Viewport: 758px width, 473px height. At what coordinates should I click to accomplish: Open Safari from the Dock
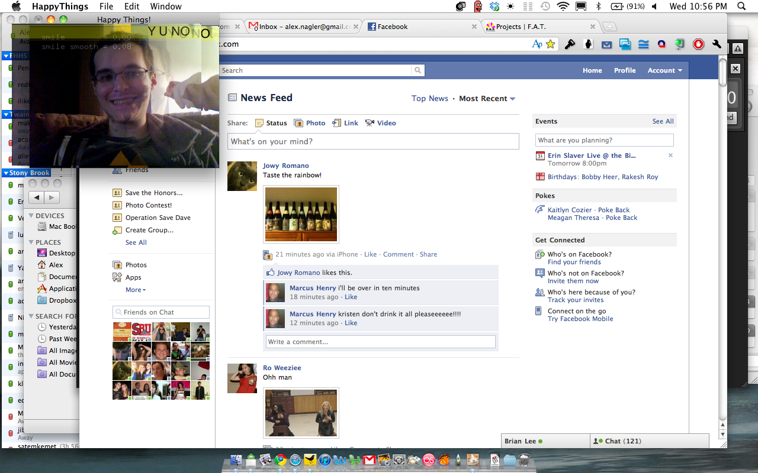[x=295, y=460]
